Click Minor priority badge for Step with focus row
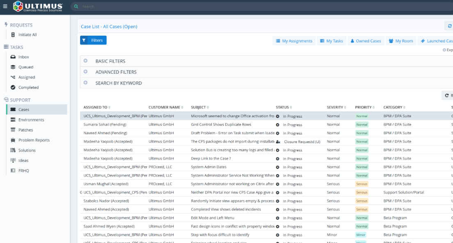Viewport: 453px width, 243px height. coord(361,235)
